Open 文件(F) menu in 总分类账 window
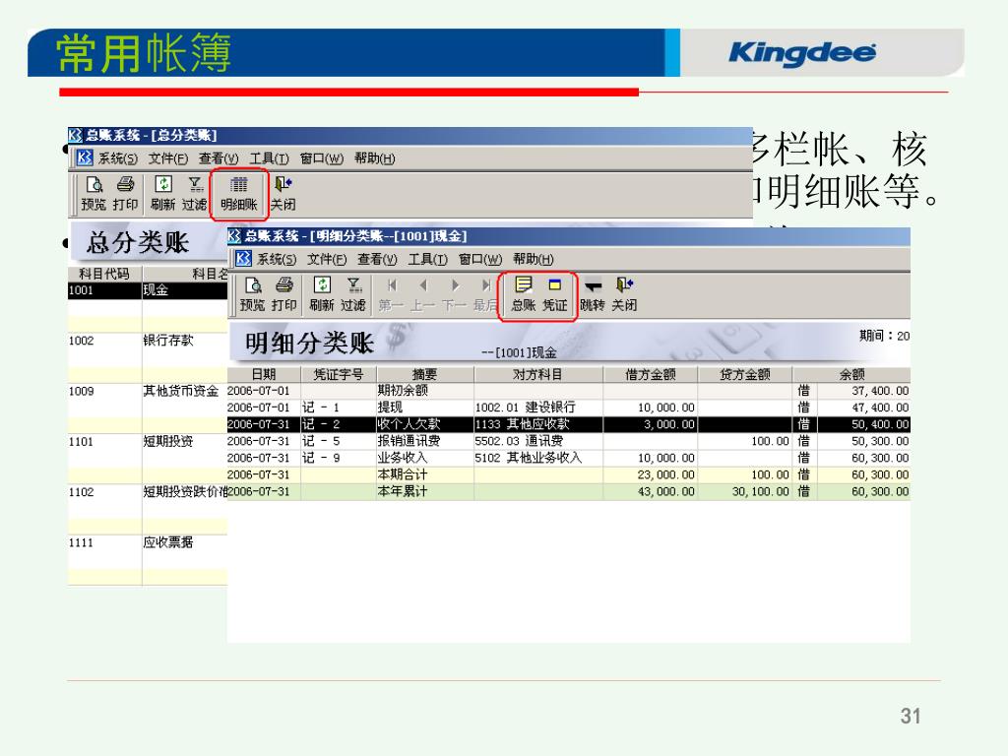1008x756 pixels. tap(167, 158)
